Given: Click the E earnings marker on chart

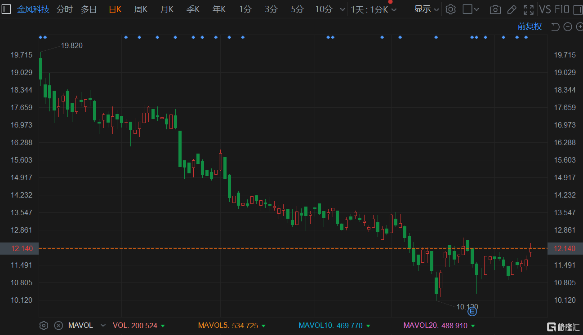Looking at the screenshot, I should click(472, 311).
